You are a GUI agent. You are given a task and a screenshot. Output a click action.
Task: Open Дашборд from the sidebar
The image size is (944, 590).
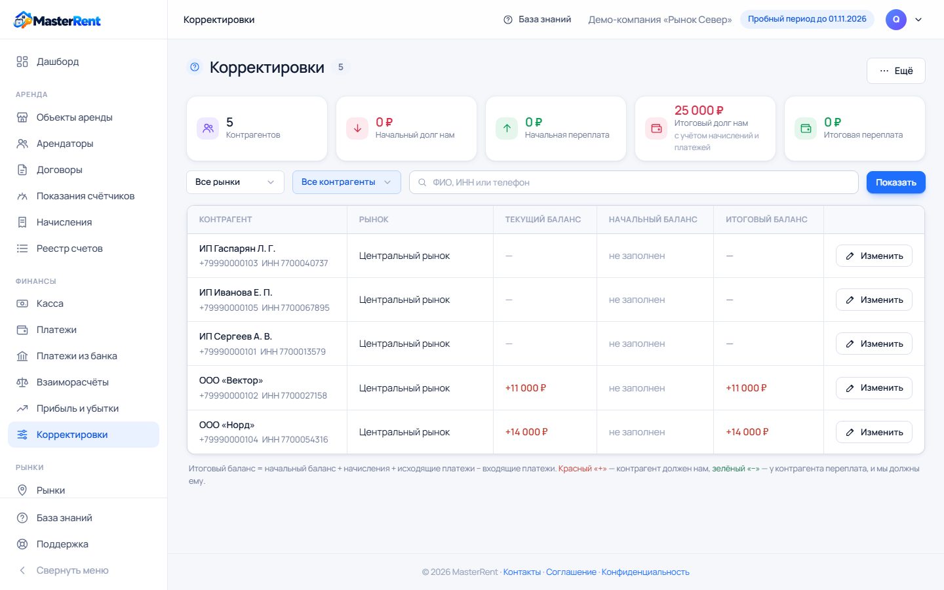[x=83, y=62]
